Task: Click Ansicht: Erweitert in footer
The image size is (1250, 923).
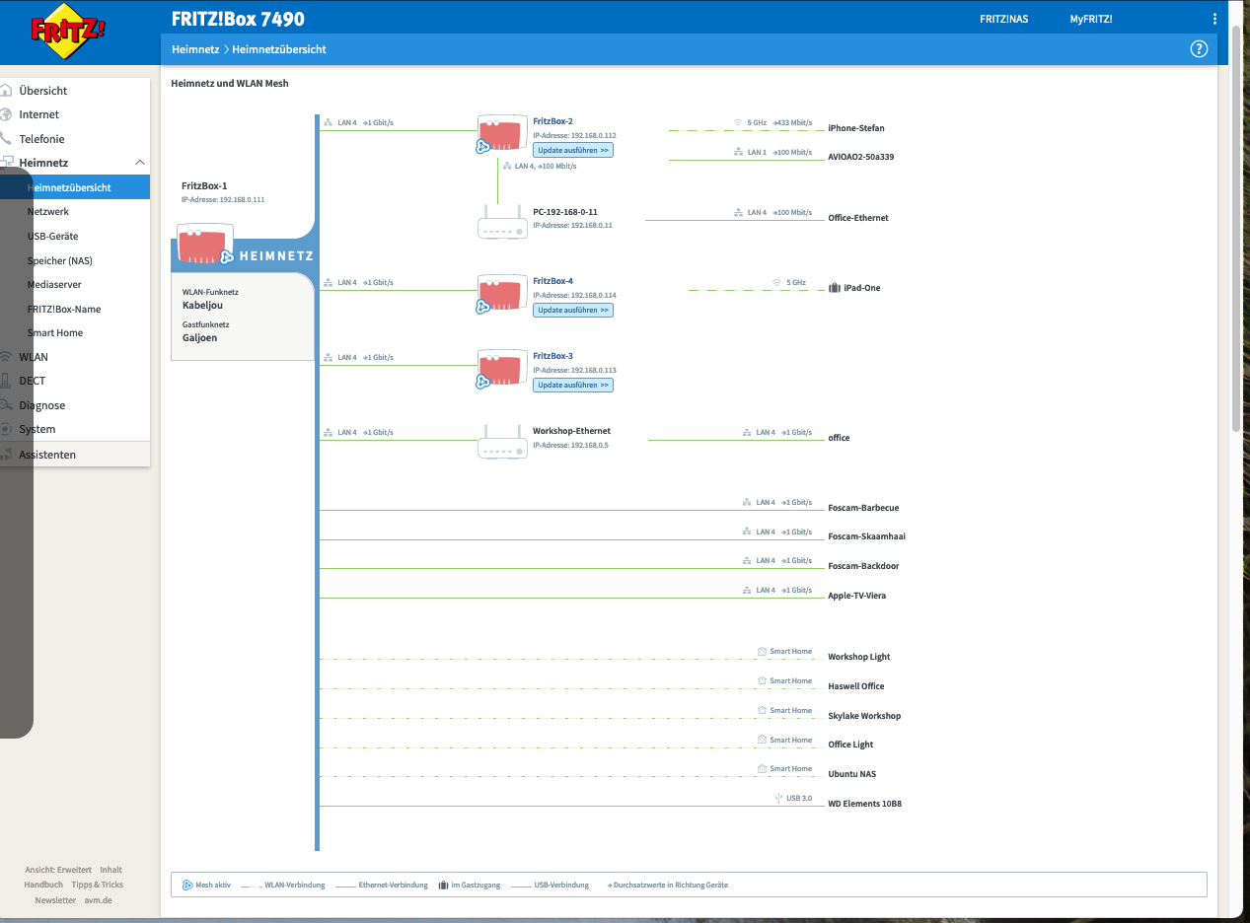Action: (x=58, y=870)
